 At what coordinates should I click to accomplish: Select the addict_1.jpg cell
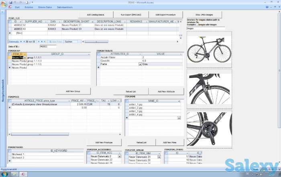[155, 104]
